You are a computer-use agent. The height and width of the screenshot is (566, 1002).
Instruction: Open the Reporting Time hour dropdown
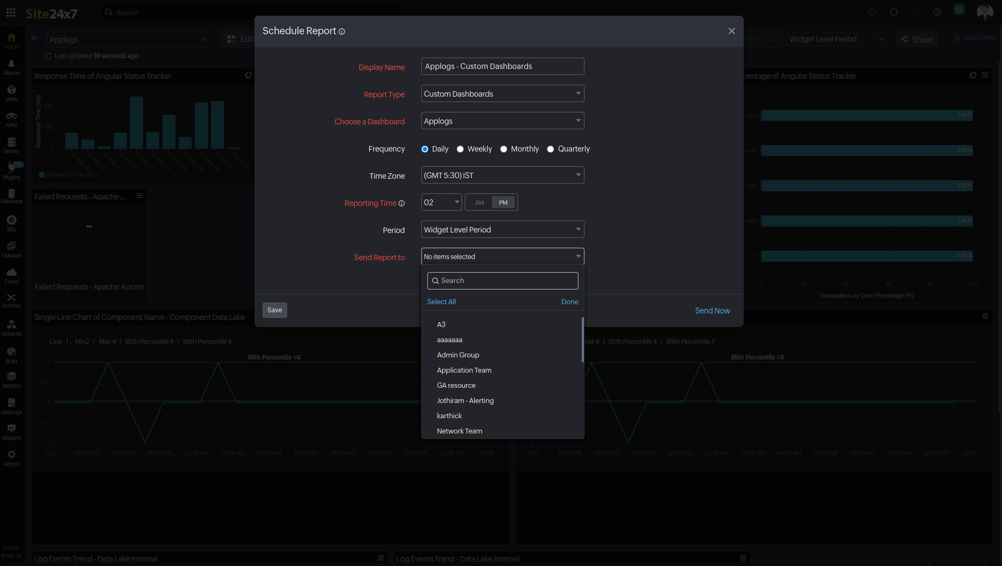click(441, 202)
